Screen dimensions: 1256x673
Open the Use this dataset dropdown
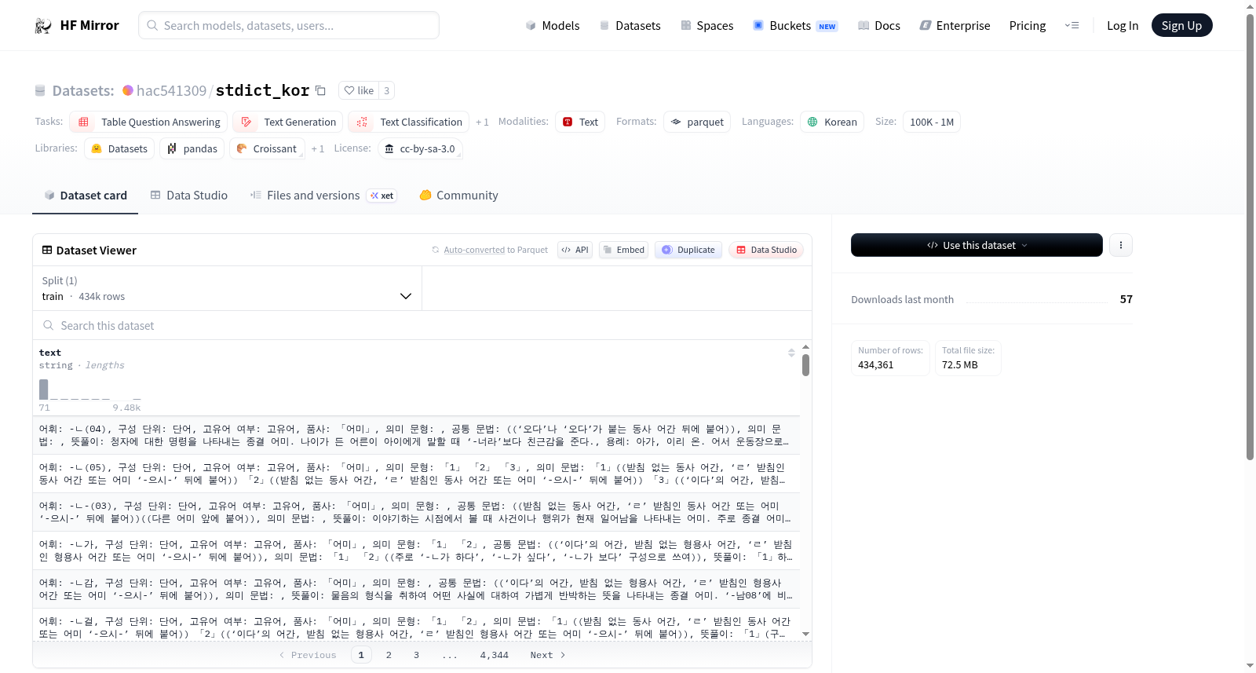pyautogui.click(x=977, y=245)
